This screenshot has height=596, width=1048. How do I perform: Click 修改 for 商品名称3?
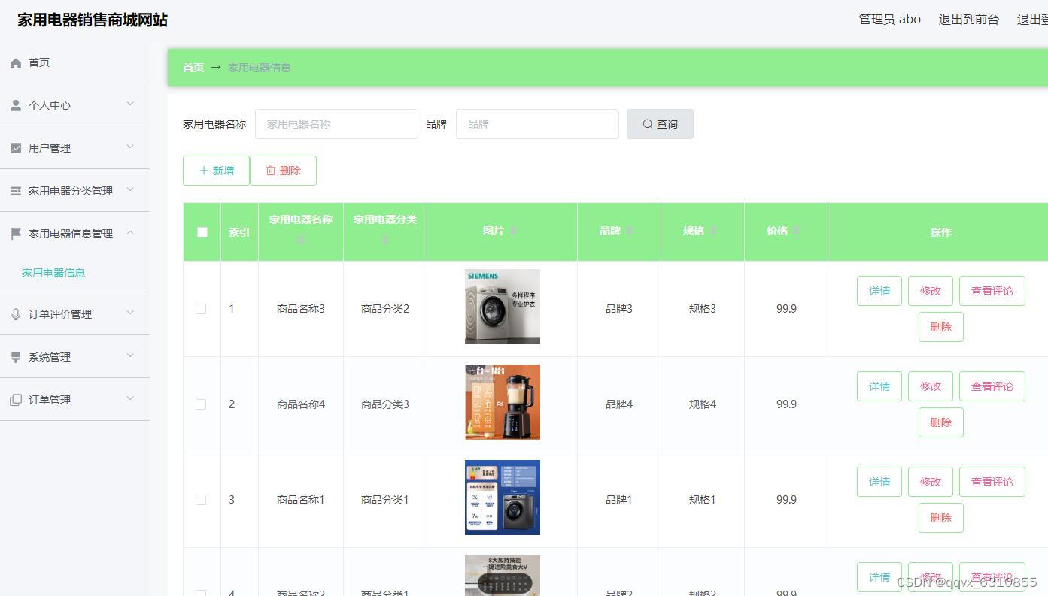pos(931,291)
